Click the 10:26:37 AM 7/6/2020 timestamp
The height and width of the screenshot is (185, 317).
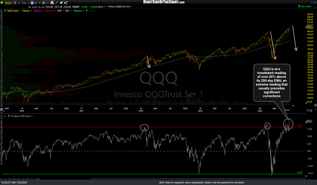coord(14,182)
